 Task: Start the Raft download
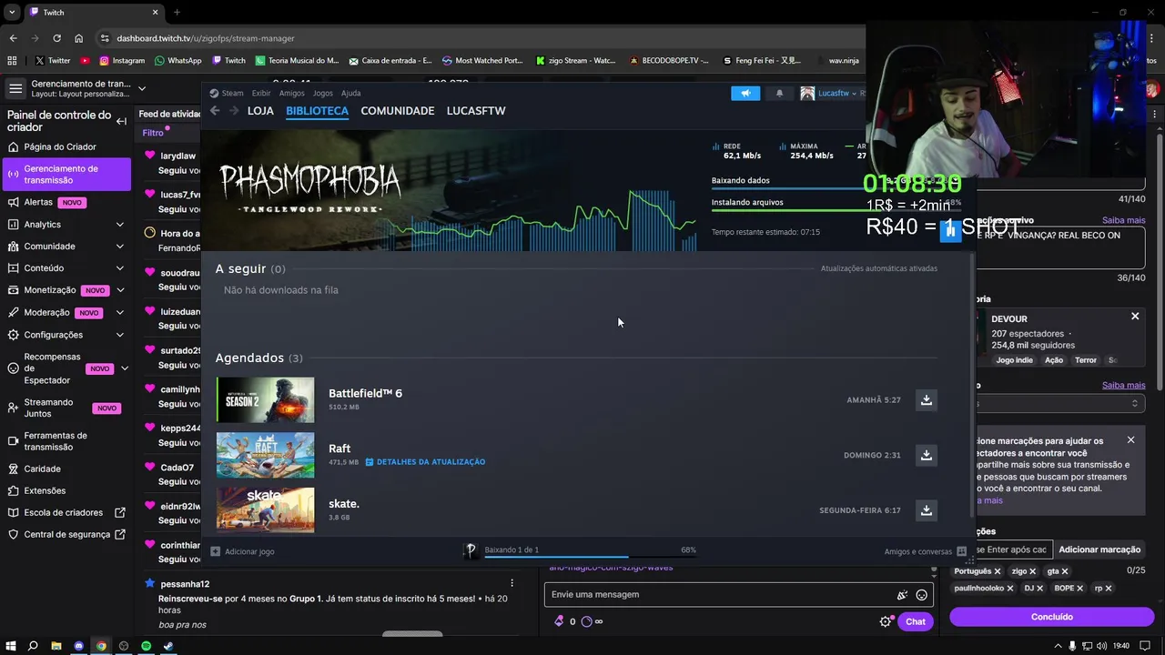click(x=926, y=455)
